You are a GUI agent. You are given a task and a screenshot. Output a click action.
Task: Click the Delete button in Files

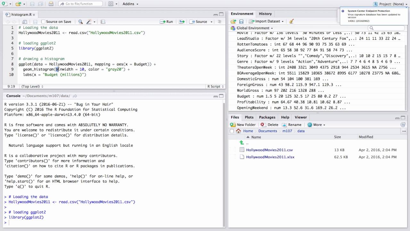click(x=269, y=125)
